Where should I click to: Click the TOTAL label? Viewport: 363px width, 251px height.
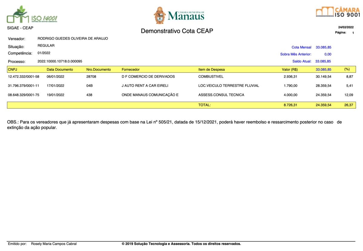(x=204, y=105)
